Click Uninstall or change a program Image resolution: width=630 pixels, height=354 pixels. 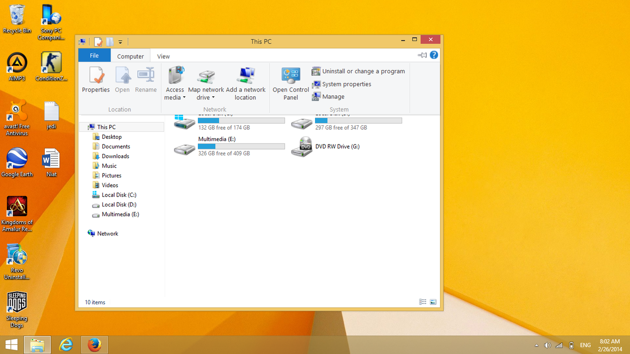(358, 71)
